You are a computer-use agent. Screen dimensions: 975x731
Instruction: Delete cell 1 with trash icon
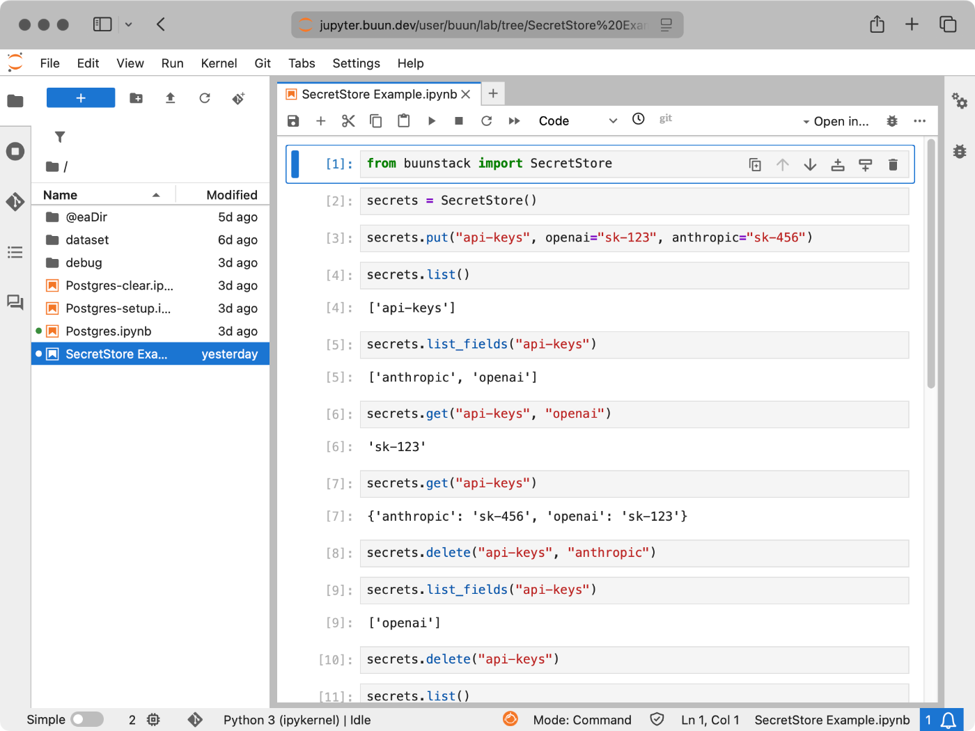893,165
